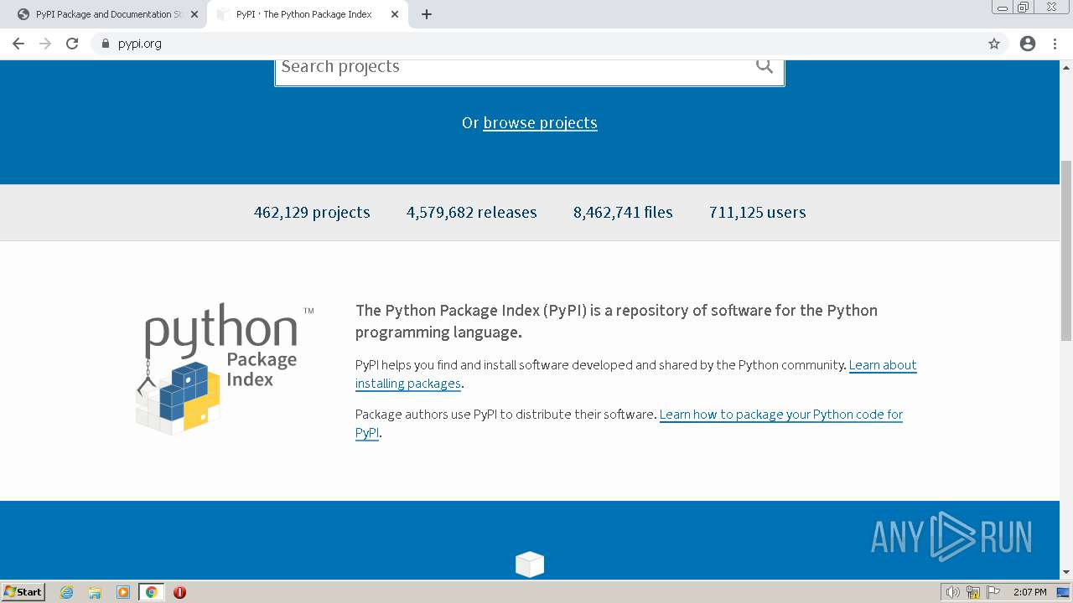Switch to the PyPI Package and Documentation tab
This screenshot has width=1073, height=603.
107,14
